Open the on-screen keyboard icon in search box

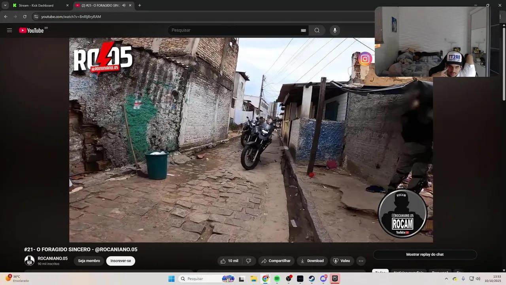point(303,30)
